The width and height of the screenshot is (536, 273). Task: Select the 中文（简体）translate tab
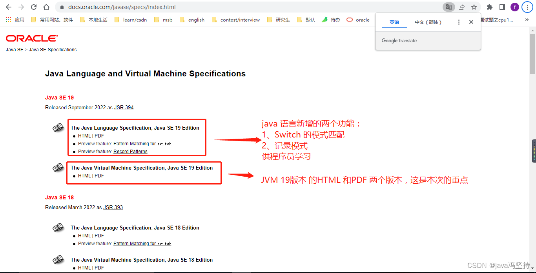(428, 22)
